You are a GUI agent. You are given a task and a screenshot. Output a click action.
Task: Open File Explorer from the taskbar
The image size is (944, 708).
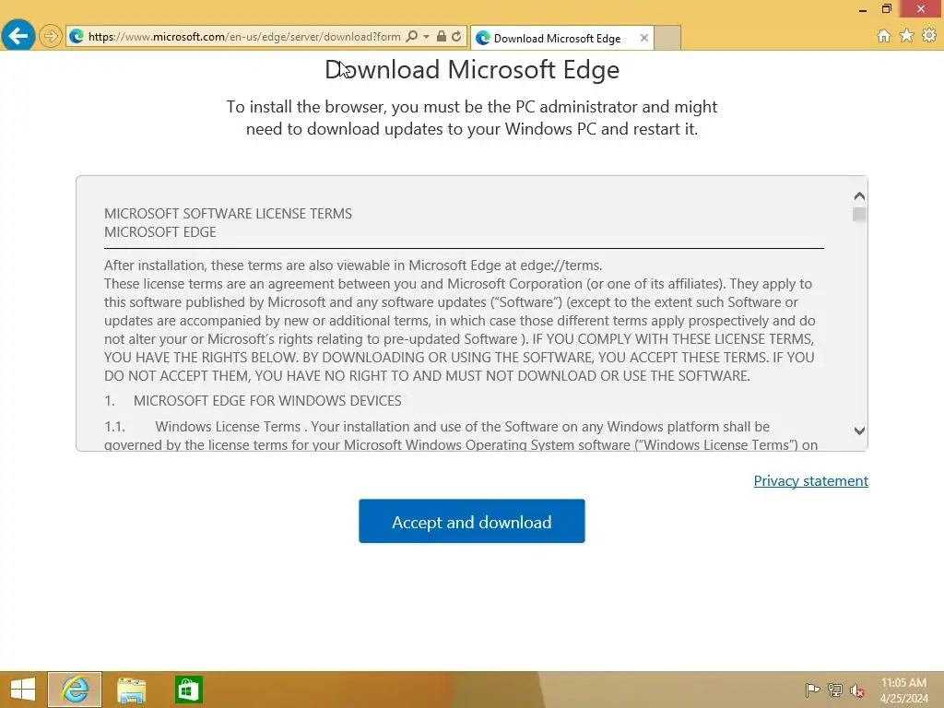click(x=131, y=690)
